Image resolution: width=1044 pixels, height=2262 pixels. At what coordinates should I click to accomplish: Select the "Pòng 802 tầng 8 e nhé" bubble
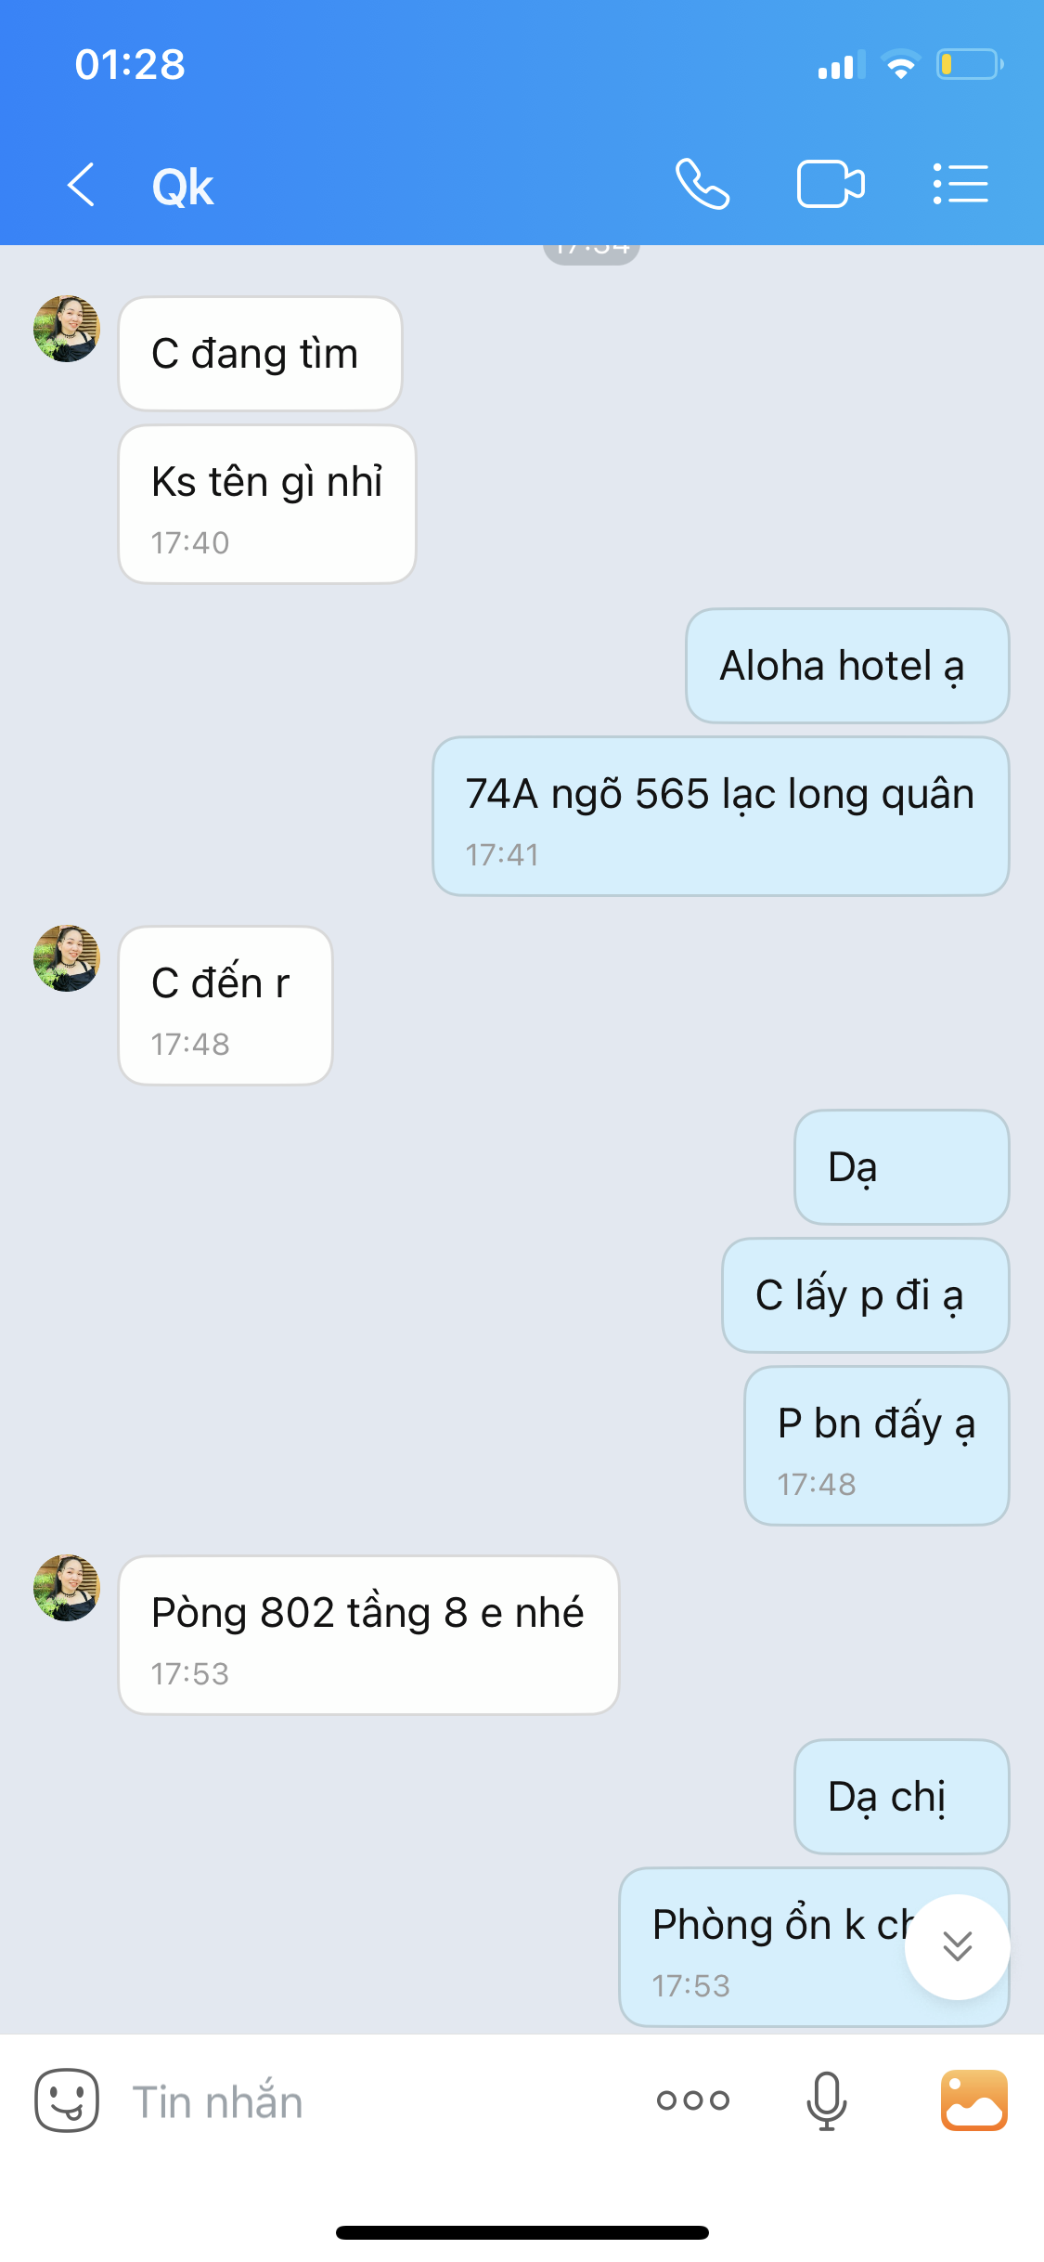pos(368,1635)
